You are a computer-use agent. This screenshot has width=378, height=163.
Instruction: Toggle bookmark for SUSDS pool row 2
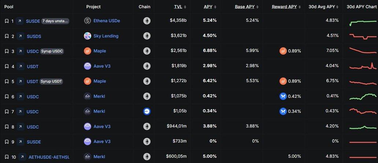7,36
